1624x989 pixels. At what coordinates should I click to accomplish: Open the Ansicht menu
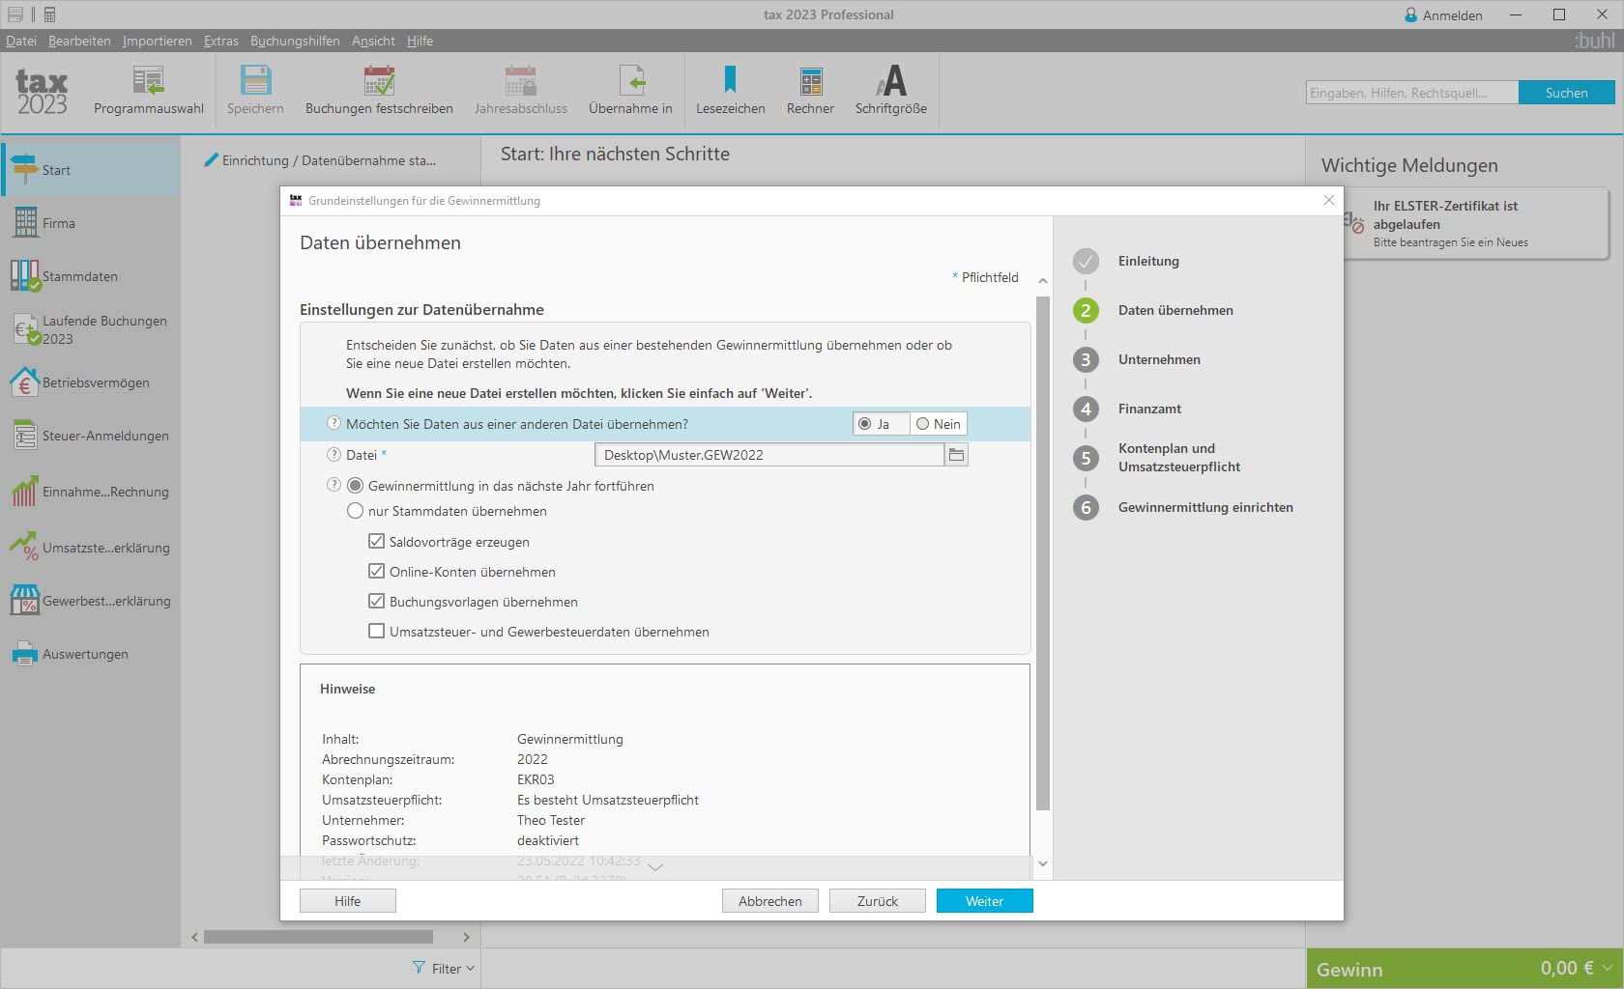(x=373, y=41)
